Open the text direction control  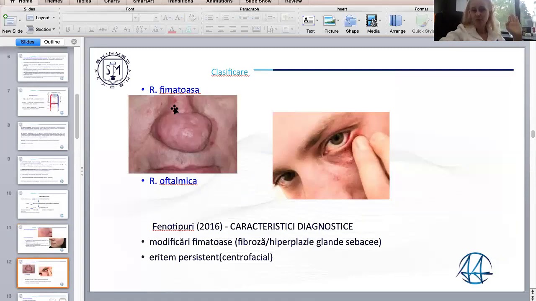272,29
